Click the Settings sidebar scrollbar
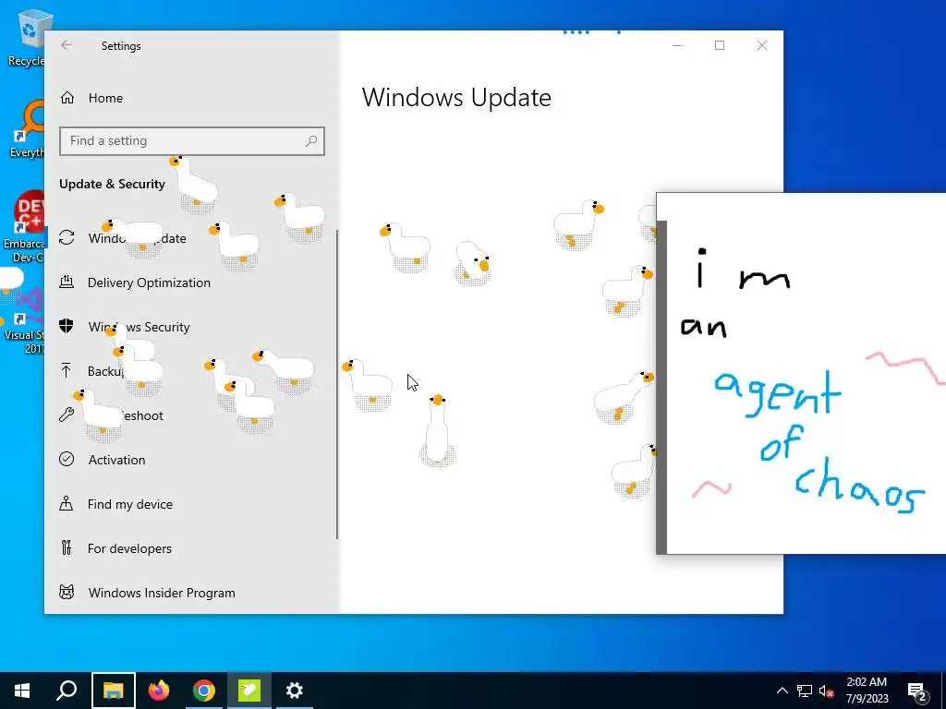The image size is (946, 709). [x=337, y=384]
